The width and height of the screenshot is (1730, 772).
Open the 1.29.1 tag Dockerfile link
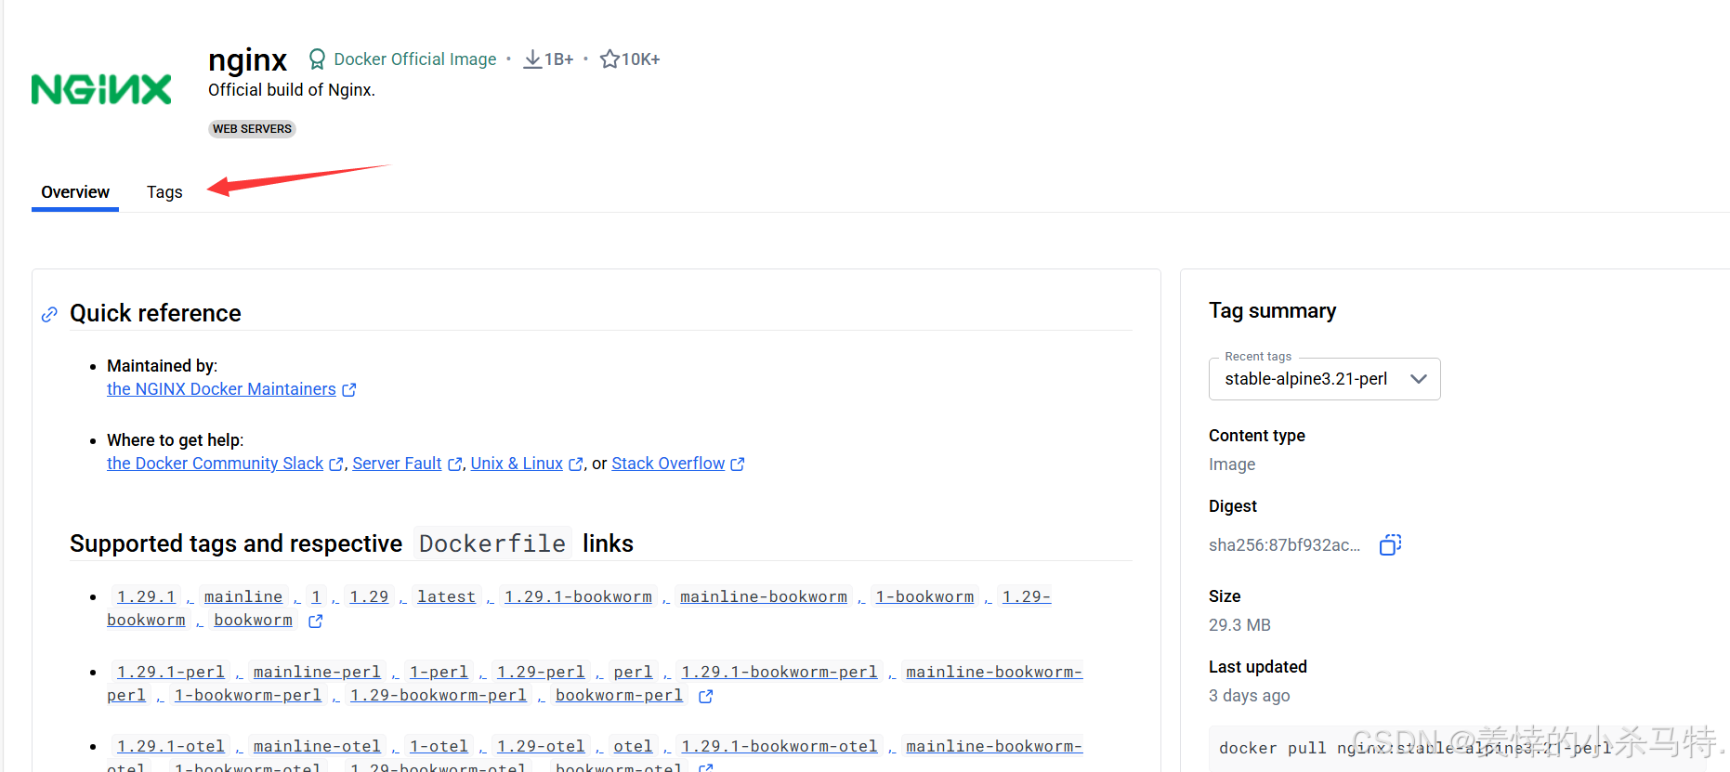pos(146,596)
